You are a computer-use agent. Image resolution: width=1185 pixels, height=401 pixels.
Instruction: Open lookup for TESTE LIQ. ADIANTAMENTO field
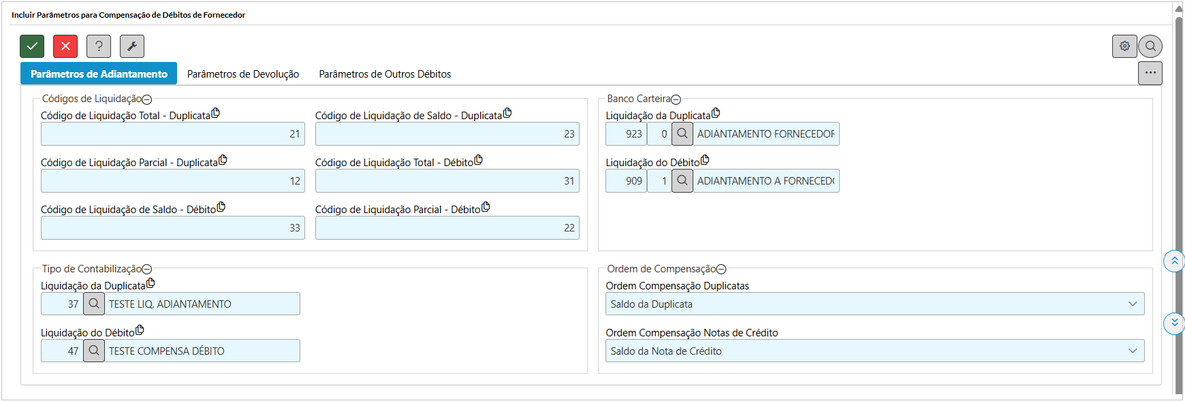(94, 304)
